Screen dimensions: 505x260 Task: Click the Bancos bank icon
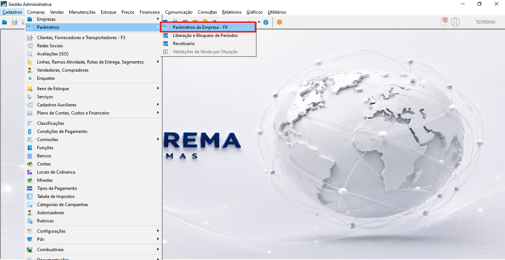click(30, 156)
